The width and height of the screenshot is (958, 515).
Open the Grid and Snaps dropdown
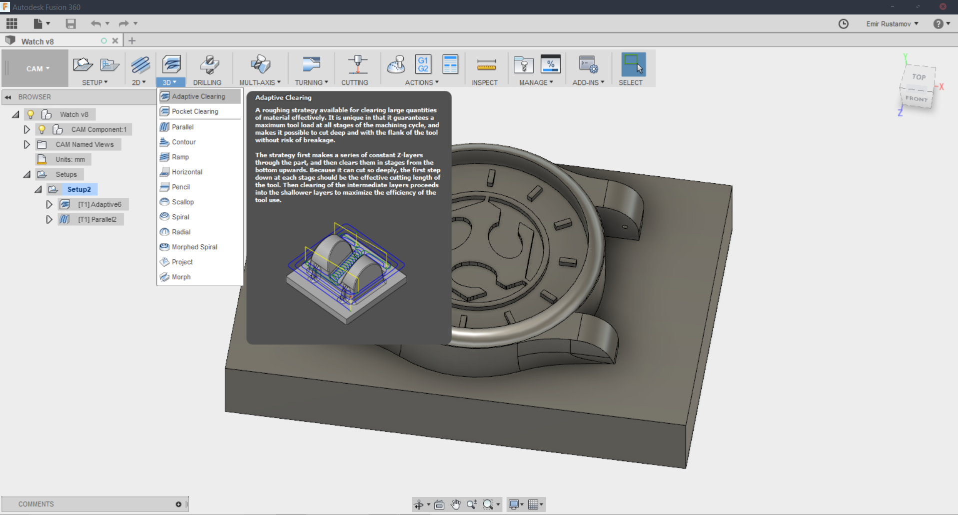point(536,505)
